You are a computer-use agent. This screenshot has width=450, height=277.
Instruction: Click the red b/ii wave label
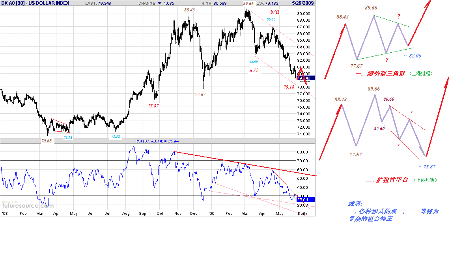pyautogui.click(x=274, y=12)
